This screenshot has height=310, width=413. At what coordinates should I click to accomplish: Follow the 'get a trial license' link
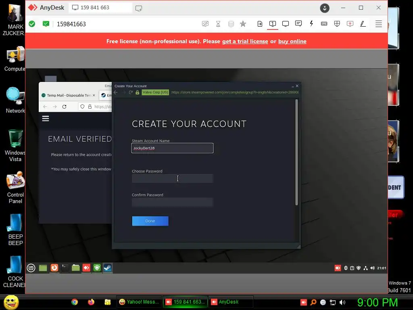(x=245, y=42)
